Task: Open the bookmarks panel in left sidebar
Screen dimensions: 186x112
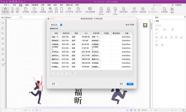Action: [3, 23]
